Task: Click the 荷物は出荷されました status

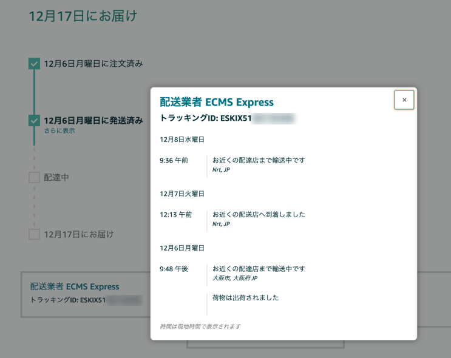Action: (x=245, y=297)
